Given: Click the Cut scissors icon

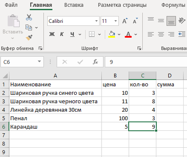Looking at the screenshot, I should click(x=29, y=17).
